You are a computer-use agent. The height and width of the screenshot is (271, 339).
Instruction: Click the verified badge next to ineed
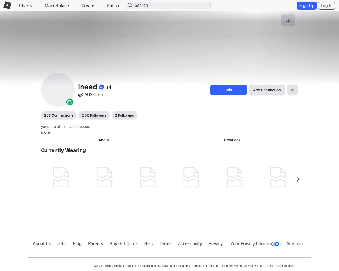pos(101,87)
